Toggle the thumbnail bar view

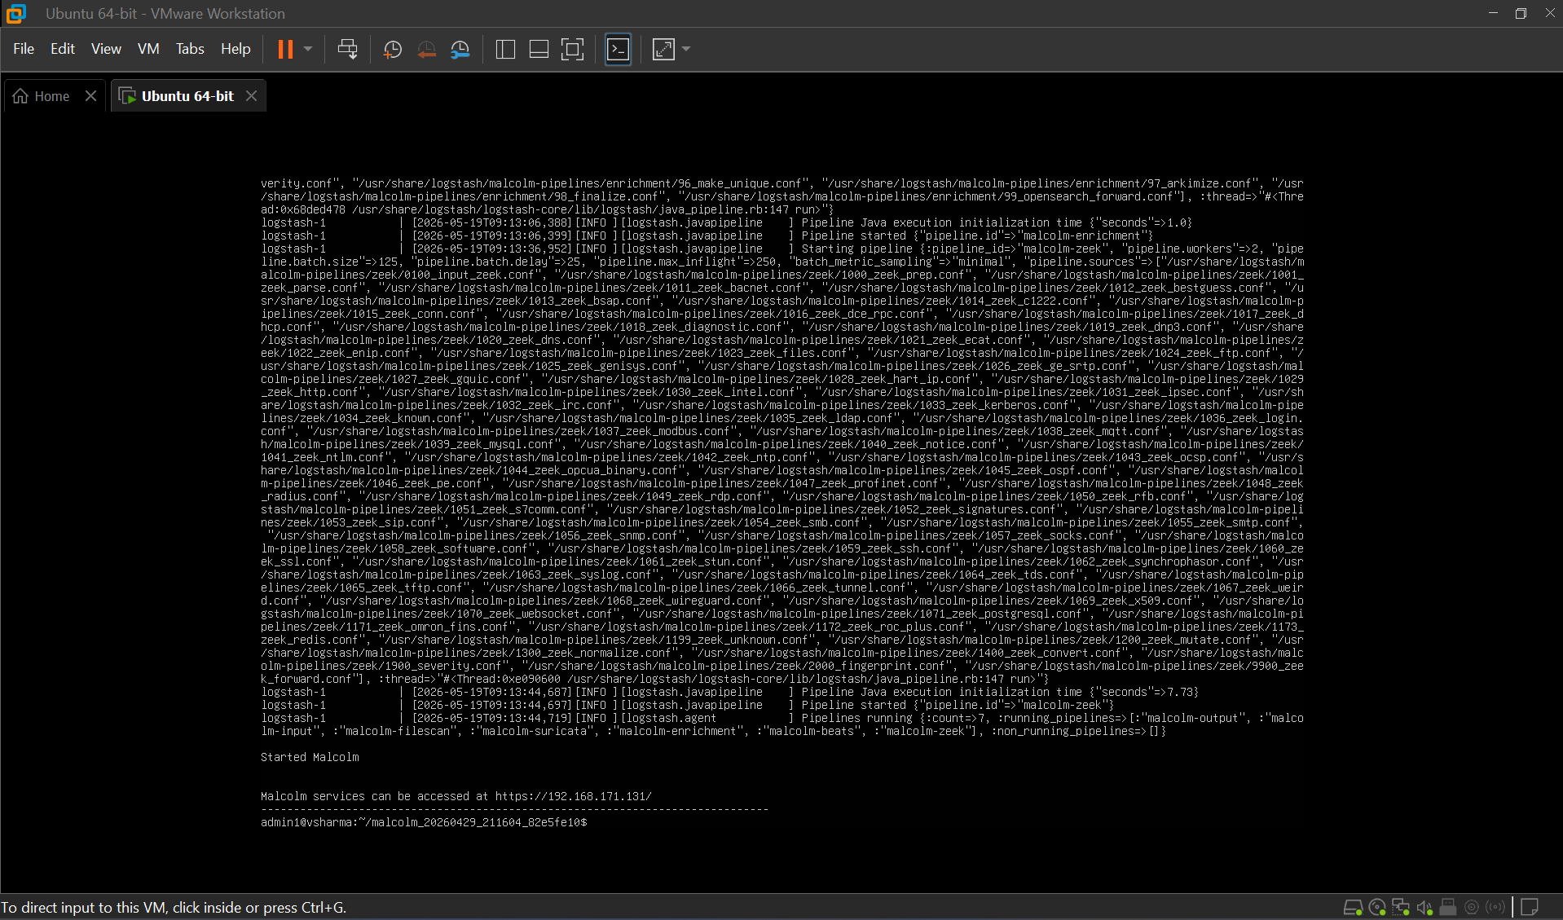(x=539, y=50)
